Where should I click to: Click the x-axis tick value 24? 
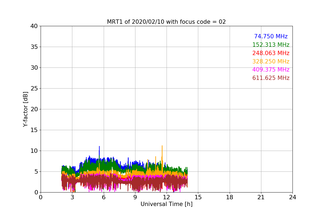[x=292, y=197]
